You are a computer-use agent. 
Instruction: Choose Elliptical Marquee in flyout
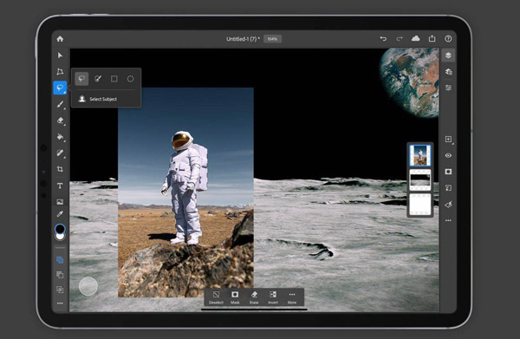130,79
